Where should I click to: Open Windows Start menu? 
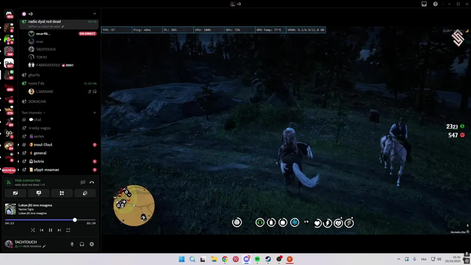181,259
